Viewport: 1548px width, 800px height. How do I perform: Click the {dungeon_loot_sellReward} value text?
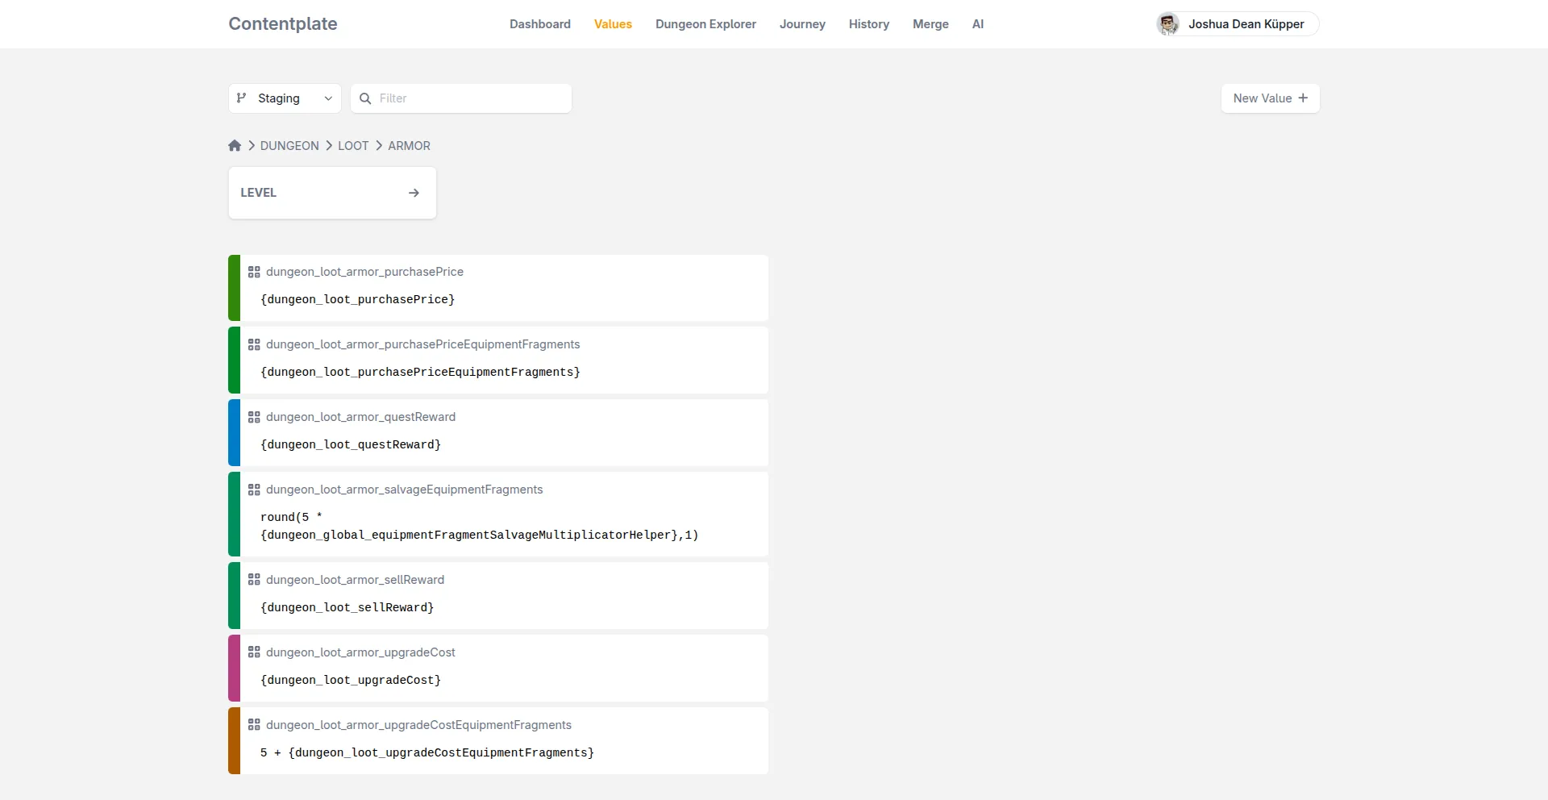pyautogui.click(x=347, y=607)
